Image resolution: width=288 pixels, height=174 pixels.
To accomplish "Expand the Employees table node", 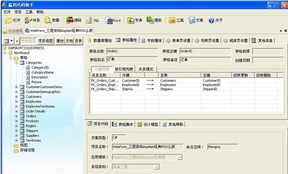I will point(16,101).
